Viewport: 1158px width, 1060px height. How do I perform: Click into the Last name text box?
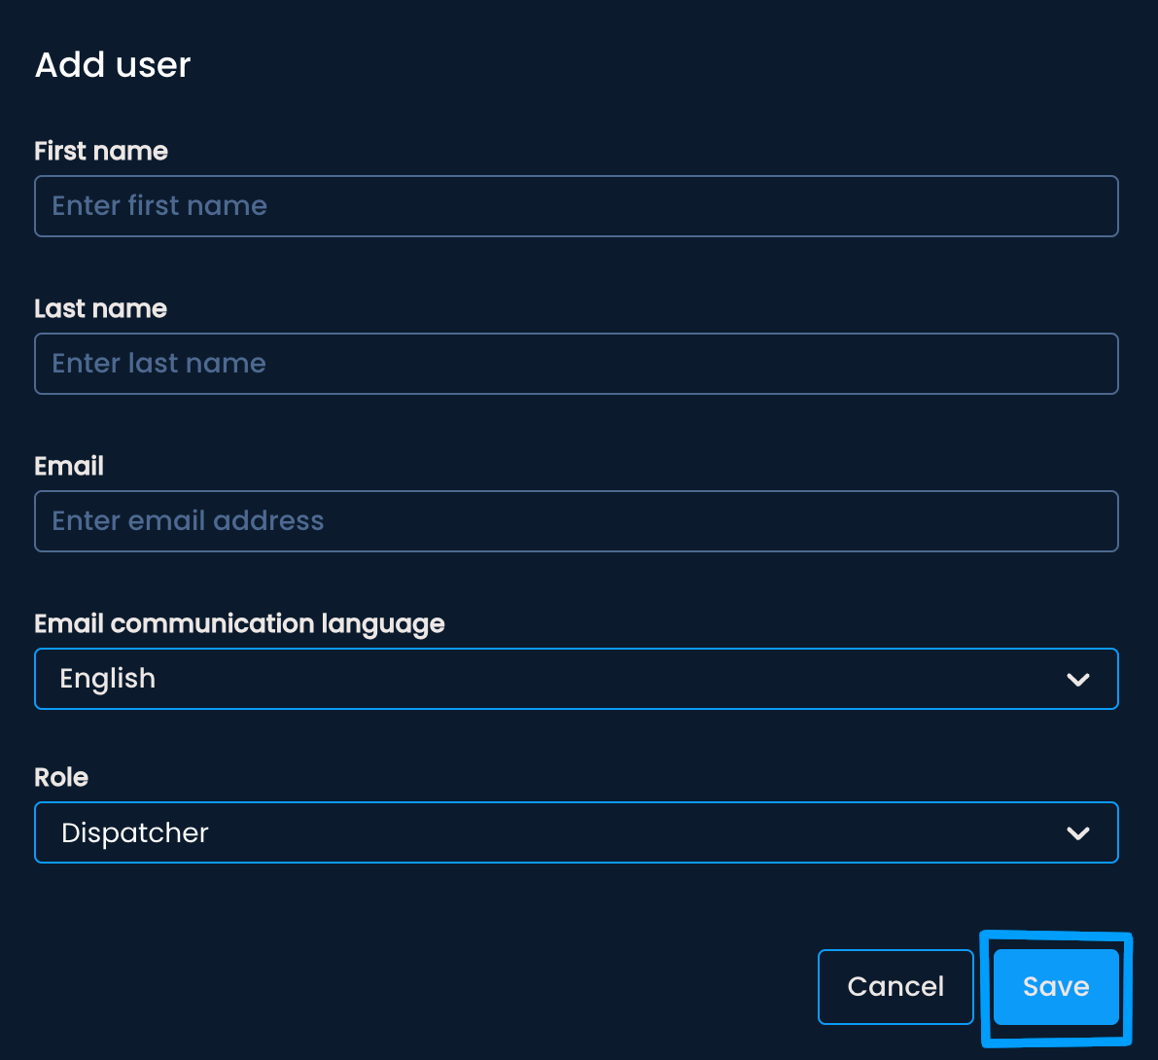tap(576, 364)
